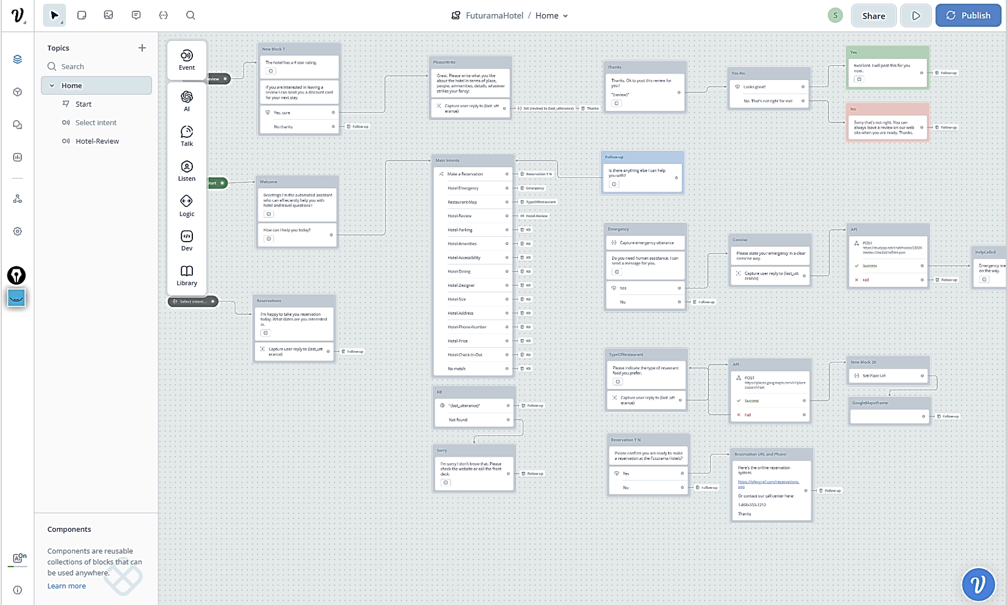This screenshot has height=605, width=1007.
Task: Open the Dev step menu
Action: point(187,240)
